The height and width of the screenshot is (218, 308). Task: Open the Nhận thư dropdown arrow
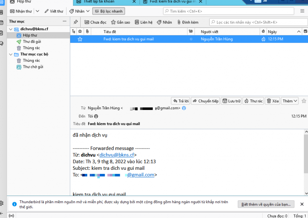pyautogui.click(x=38, y=11)
